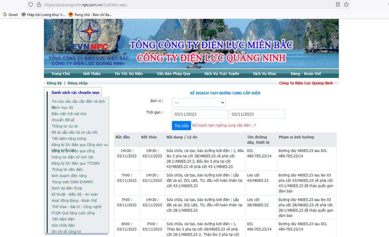Expand the Đơn vị dropdown

199,103
